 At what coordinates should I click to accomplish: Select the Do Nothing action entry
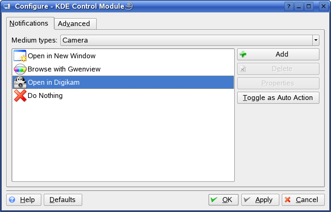point(45,95)
